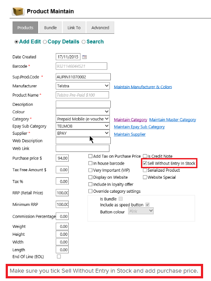The image size is (211, 281).
Task: Switch to the Bundle tab
Action: click(x=50, y=28)
